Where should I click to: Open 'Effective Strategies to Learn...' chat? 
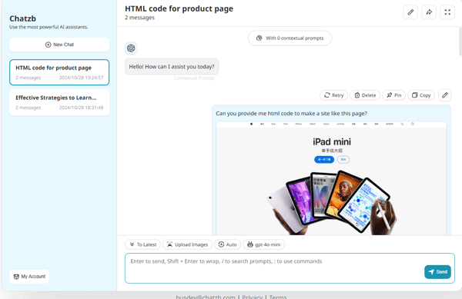click(x=59, y=102)
